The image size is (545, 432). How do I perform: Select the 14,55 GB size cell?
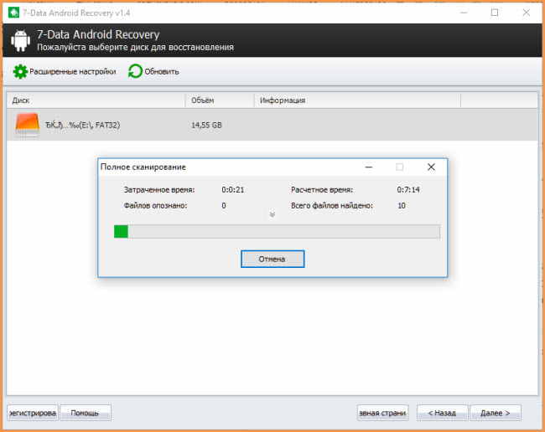[x=206, y=125]
